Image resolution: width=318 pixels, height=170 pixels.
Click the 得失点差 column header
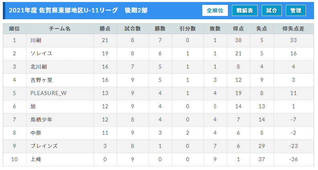click(293, 29)
